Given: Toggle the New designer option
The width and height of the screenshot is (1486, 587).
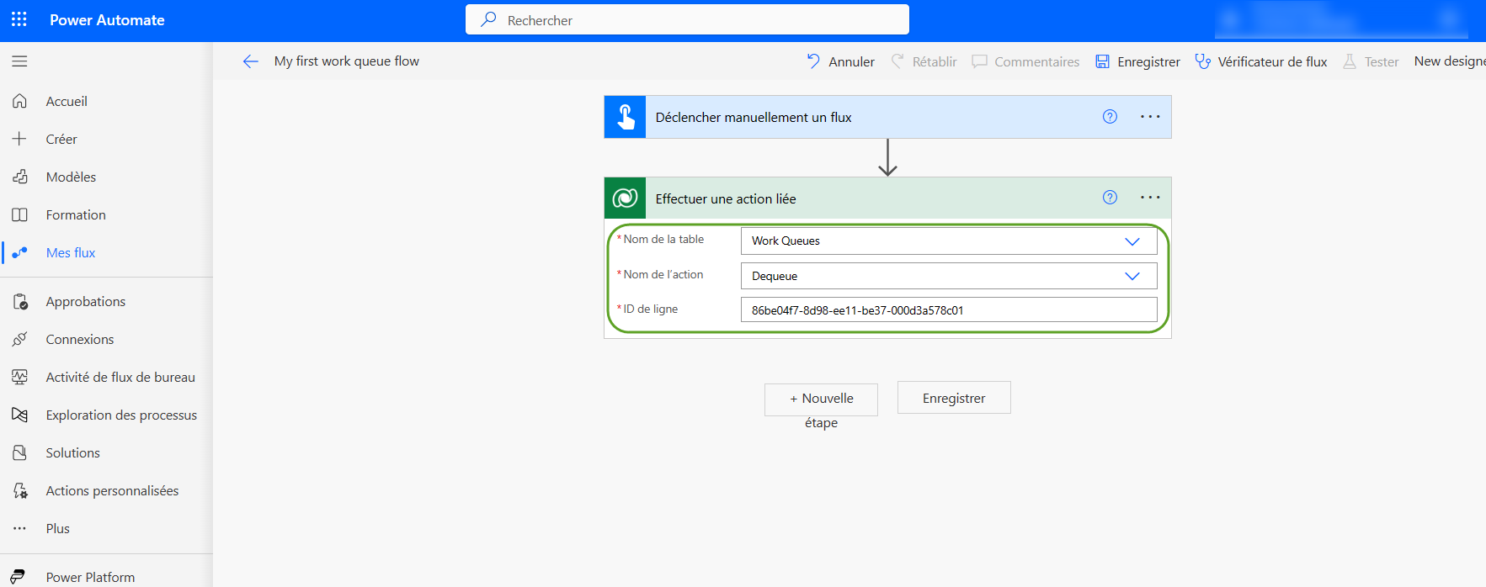Looking at the screenshot, I should [1449, 61].
